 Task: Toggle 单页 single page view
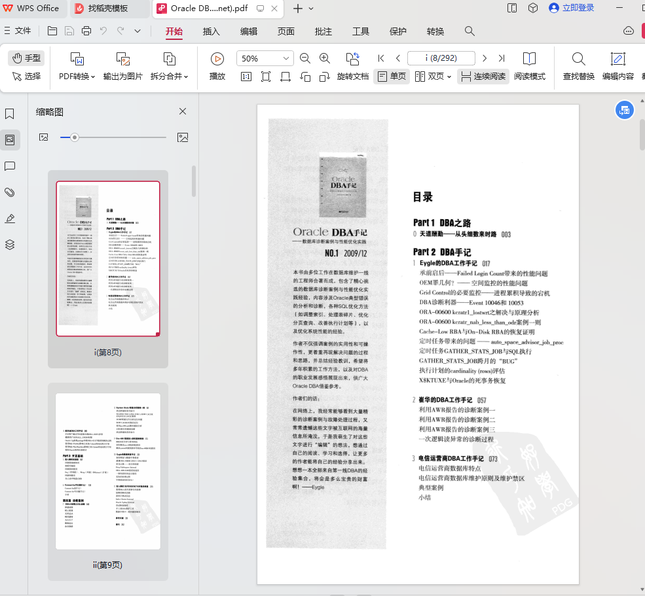pyautogui.click(x=392, y=77)
